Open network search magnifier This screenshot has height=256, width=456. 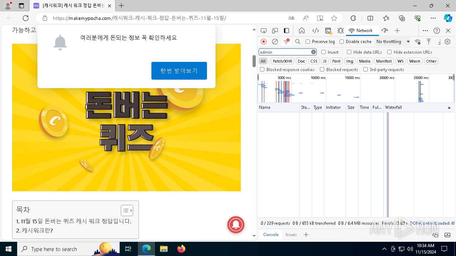point(298,42)
